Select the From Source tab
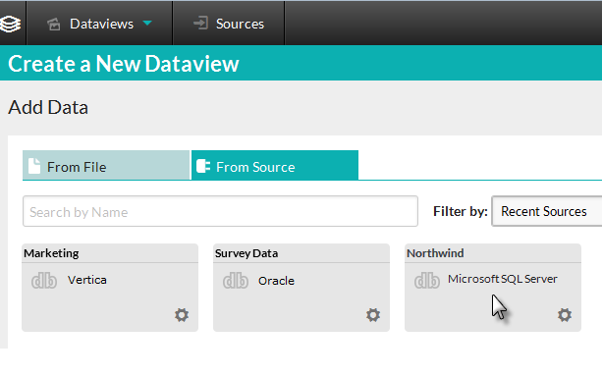This screenshot has width=602, height=377. point(275,165)
